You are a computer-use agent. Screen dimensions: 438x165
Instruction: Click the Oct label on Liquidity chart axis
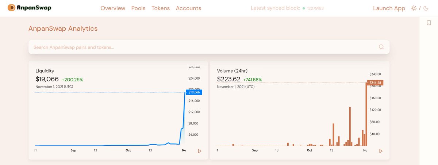(x=128, y=150)
